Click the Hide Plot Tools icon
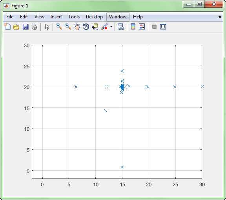This screenshot has height=200, width=226. [x=154, y=27]
